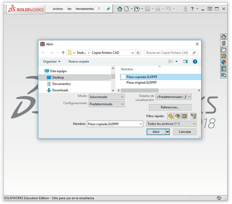Click the Nombre column header
The width and height of the screenshot is (232, 204).
pyautogui.click(x=127, y=69)
